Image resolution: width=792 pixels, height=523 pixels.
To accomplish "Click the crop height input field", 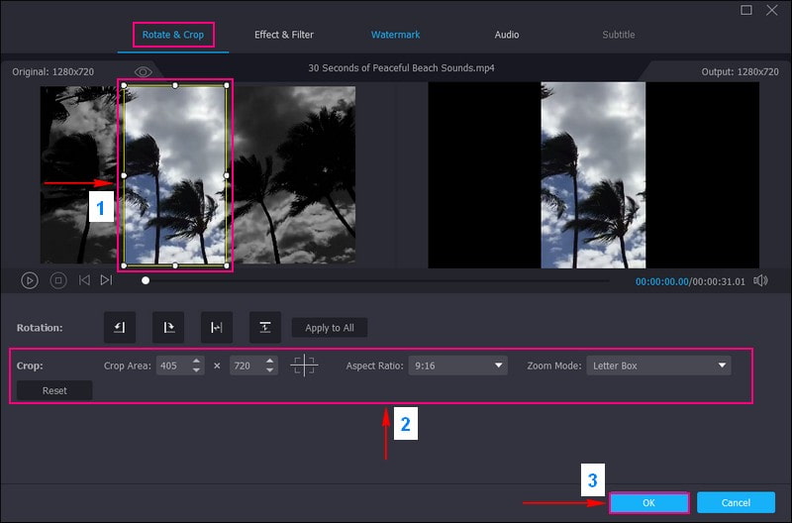I will tap(244, 366).
